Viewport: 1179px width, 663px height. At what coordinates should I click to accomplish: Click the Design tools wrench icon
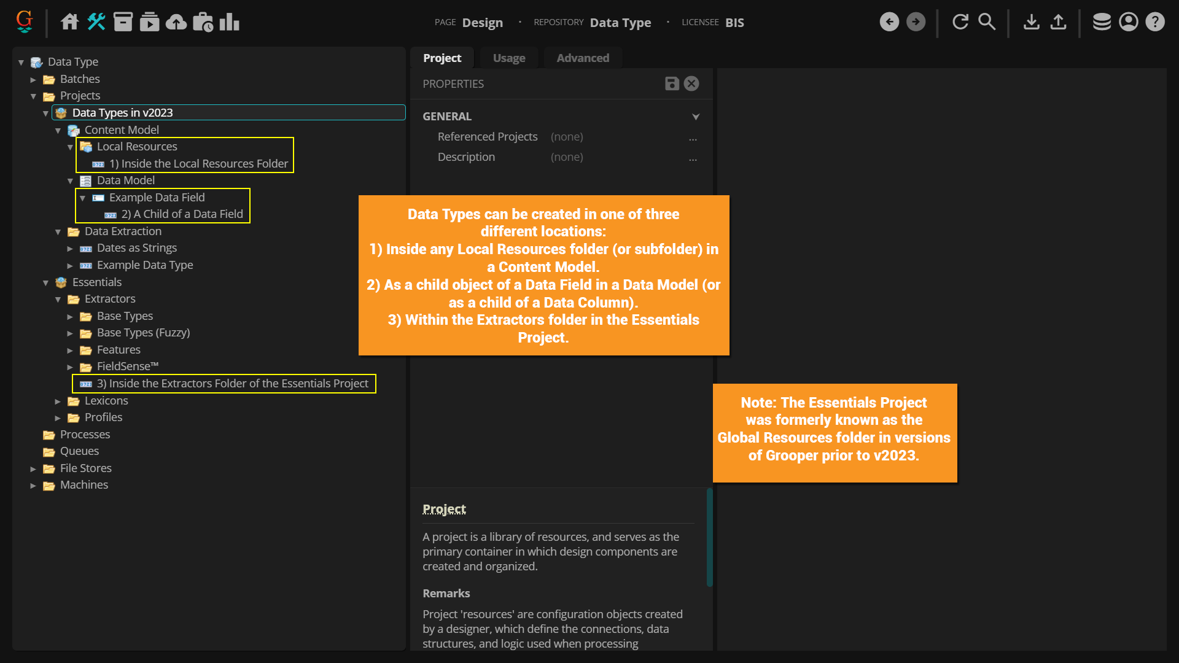[96, 22]
